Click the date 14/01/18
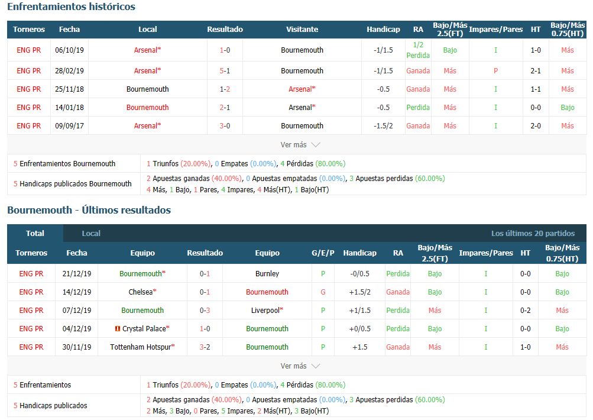Viewport: 593px width, 420px height. 70,108
